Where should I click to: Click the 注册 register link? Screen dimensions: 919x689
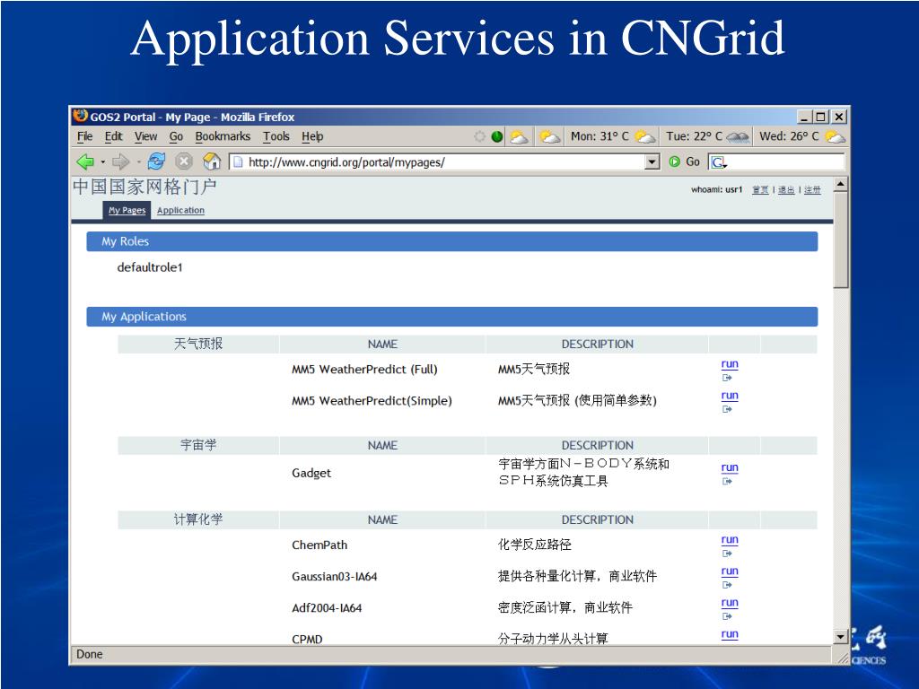tap(812, 190)
